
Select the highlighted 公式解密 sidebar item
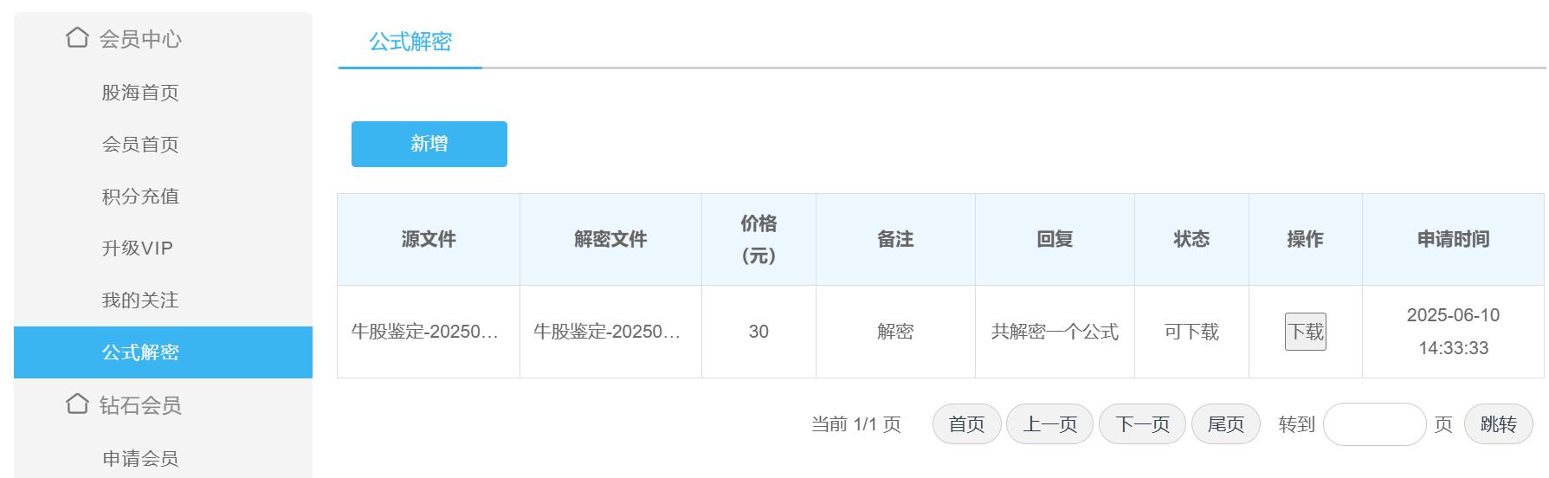coord(163,352)
